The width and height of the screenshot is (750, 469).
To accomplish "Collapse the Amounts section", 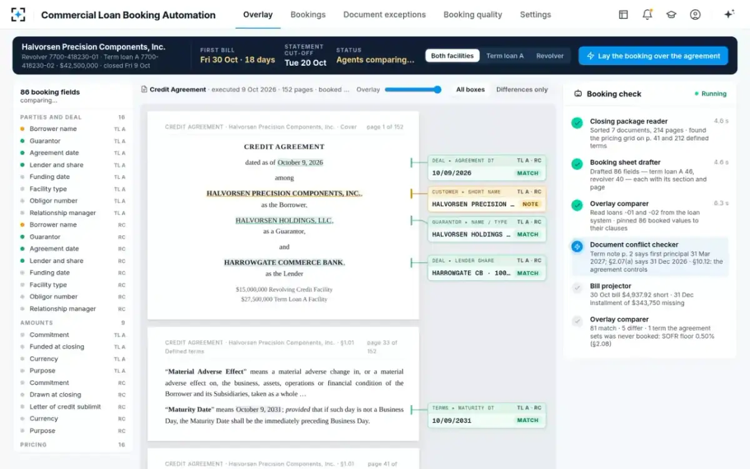I will click(x=72, y=323).
